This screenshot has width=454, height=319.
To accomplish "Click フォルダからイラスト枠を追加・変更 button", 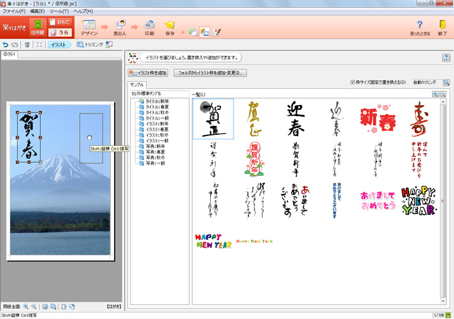I will click(210, 73).
